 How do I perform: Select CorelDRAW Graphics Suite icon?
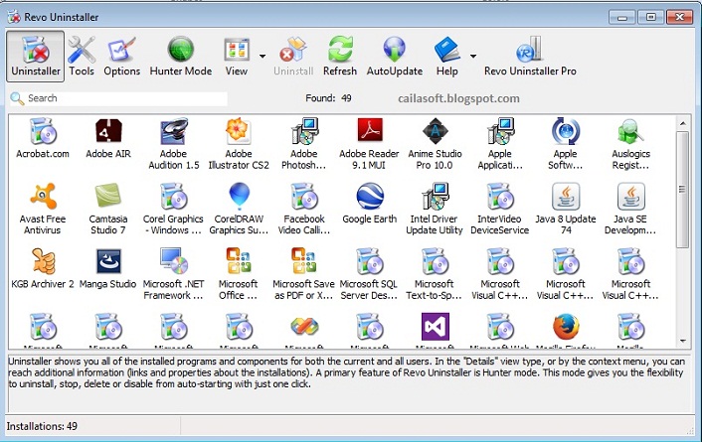239,197
